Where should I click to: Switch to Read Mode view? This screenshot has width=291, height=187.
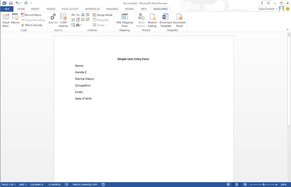pos(228,184)
